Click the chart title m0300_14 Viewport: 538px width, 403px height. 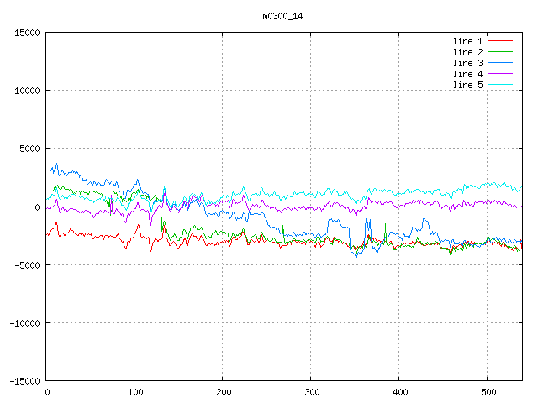282,16
